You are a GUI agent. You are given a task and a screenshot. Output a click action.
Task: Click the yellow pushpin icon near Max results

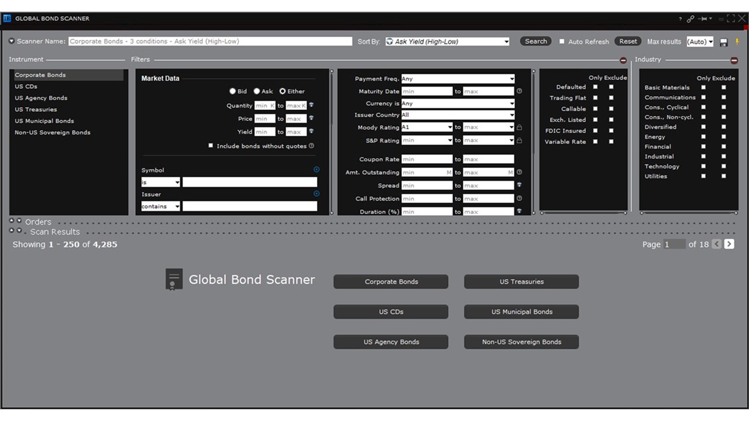(738, 42)
